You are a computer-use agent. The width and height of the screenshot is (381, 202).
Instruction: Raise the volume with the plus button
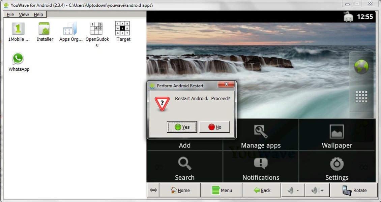[317, 190]
